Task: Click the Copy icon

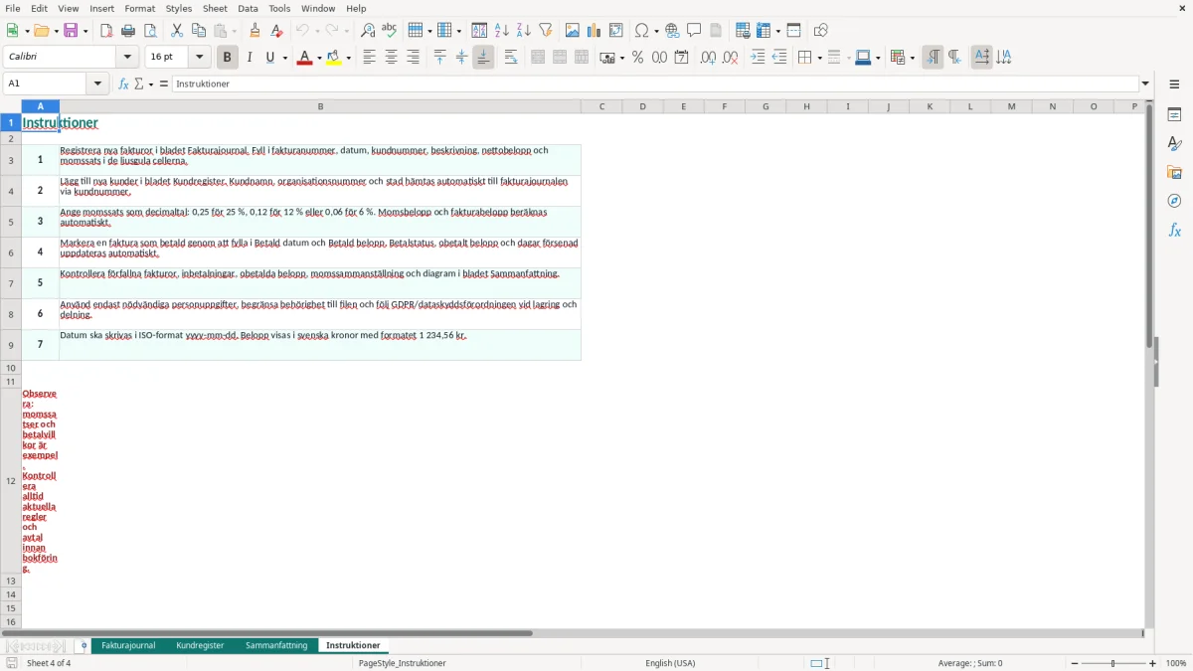Action: (x=199, y=31)
